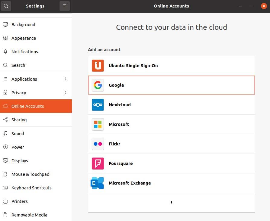Image resolution: width=270 pixels, height=221 pixels.
Task: Click the Notifications bell icon
Action: (5, 52)
